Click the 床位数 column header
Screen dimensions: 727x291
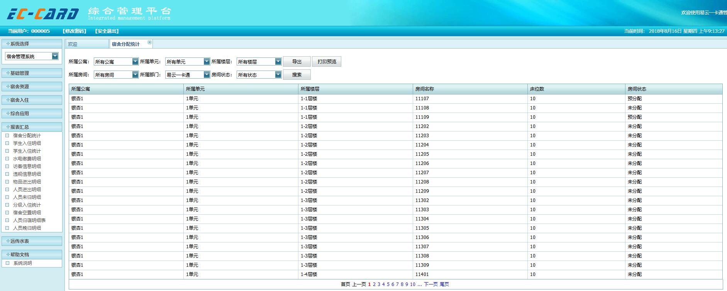tap(576, 89)
